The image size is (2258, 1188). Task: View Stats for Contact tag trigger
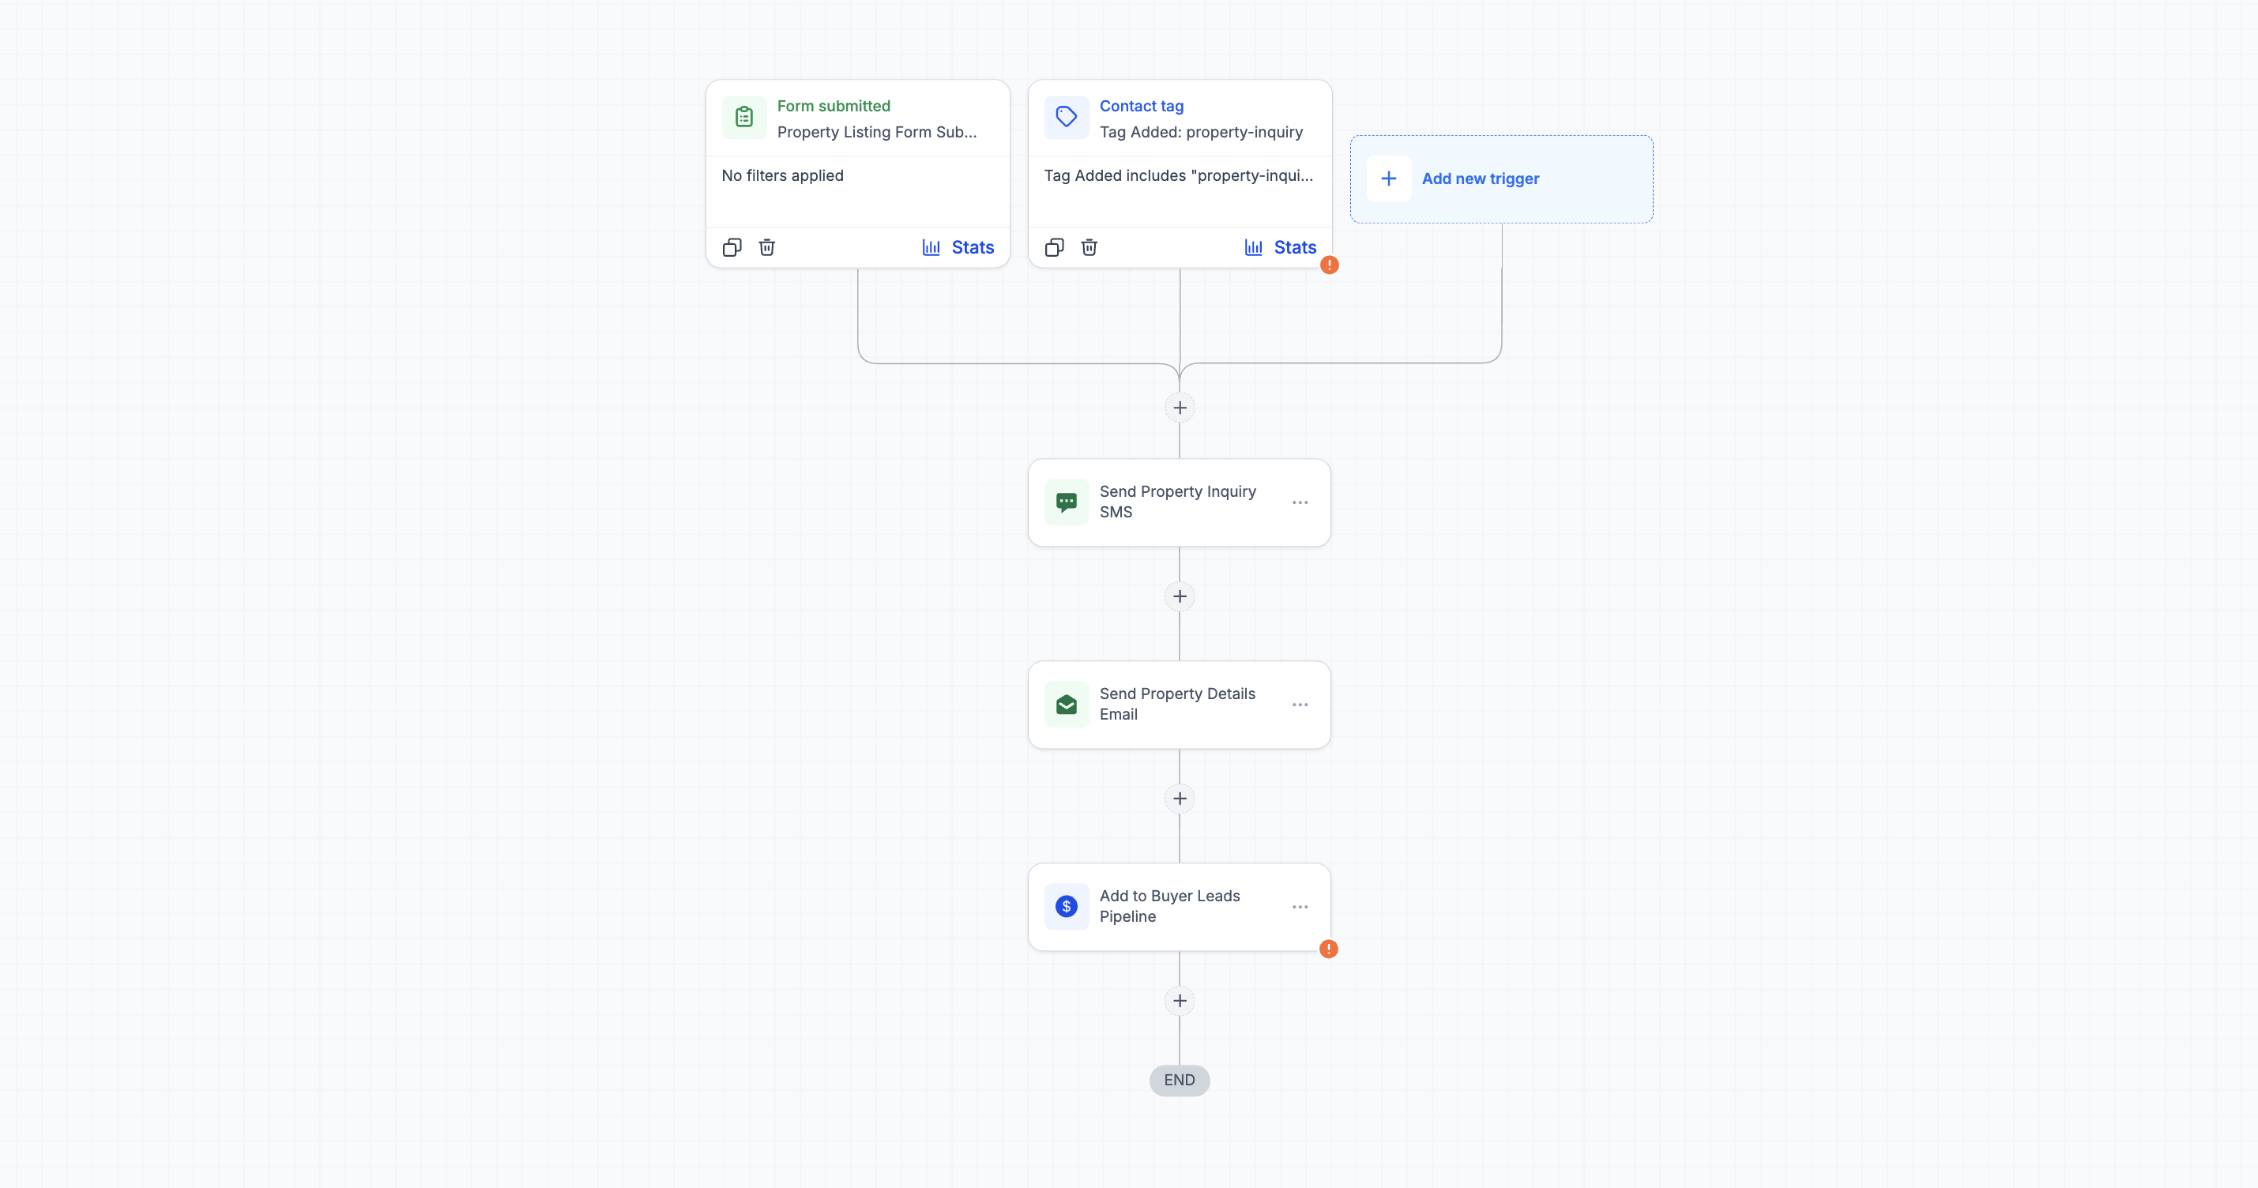1281,247
